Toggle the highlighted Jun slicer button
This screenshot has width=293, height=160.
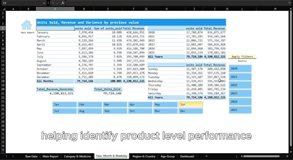coord(190,105)
